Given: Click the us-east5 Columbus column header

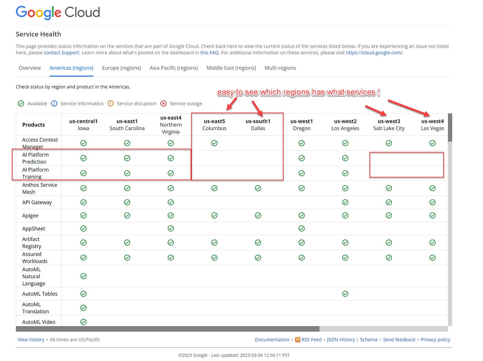Looking at the screenshot, I should pyautogui.click(x=214, y=125).
